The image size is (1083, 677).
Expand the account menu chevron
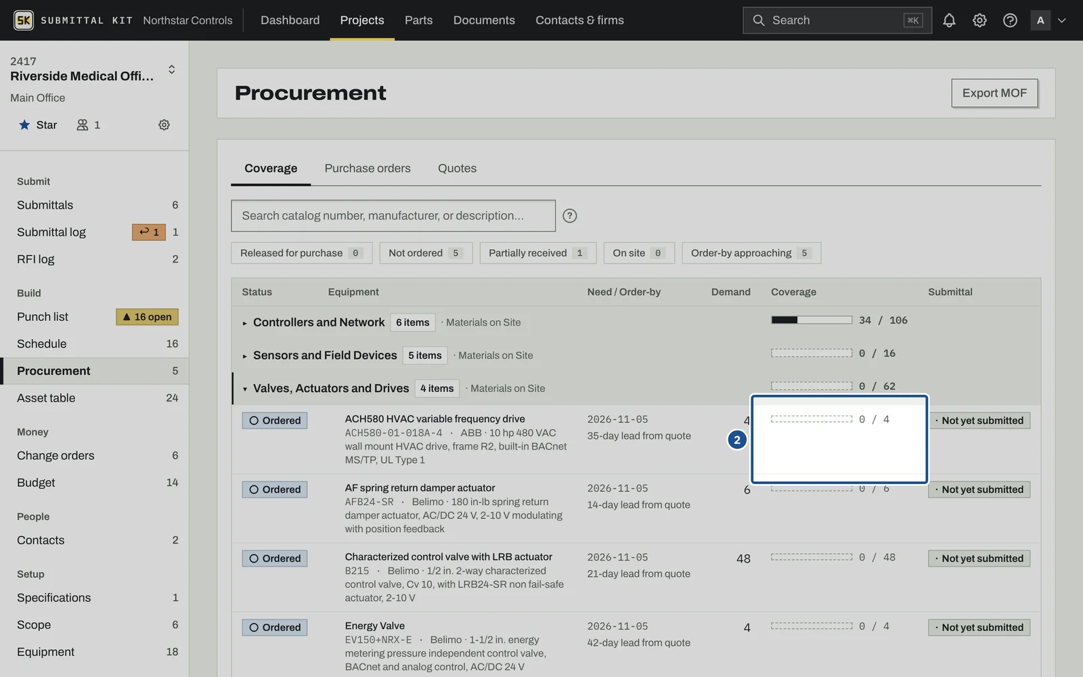point(1062,20)
